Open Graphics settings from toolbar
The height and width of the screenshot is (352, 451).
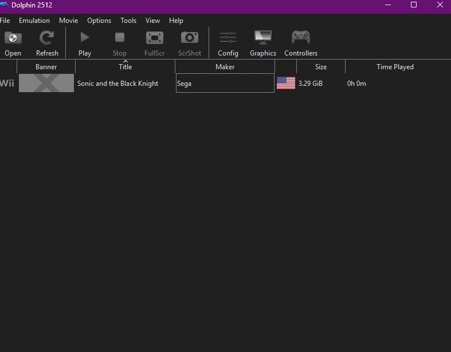coord(263,38)
